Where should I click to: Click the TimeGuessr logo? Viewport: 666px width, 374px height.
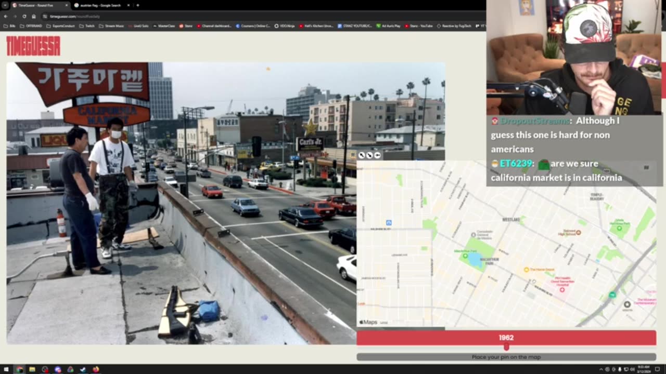coord(33,46)
